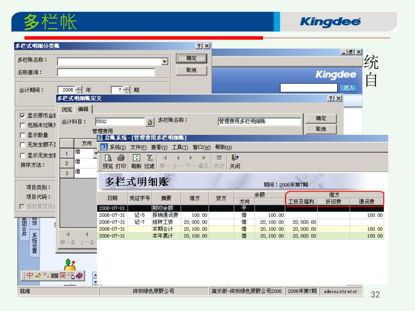Open the 系统(S) menu
This screenshot has height=311, width=415.
pyautogui.click(x=118, y=147)
